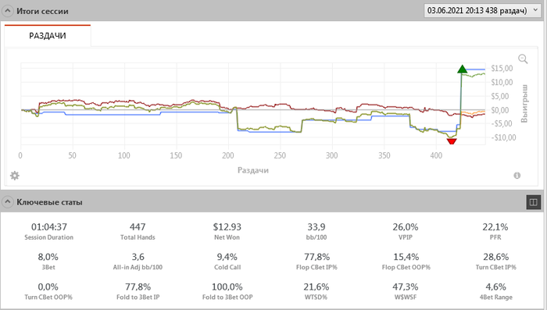Click the bb/100 stat value
The width and height of the screenshot is (547, 310).
(316, 227)
